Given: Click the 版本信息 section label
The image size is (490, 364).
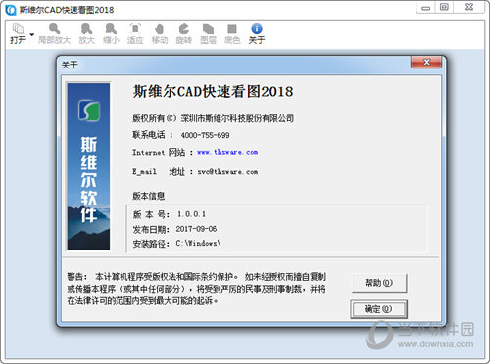Looking at the screenshot, I should coord(149,196).
